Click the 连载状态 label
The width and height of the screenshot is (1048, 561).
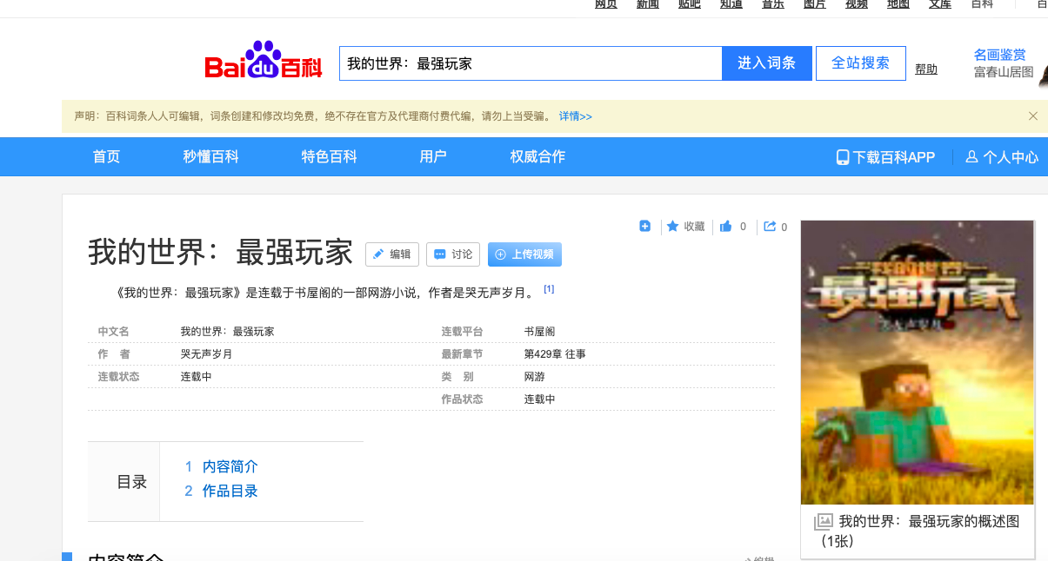(118, 377)
